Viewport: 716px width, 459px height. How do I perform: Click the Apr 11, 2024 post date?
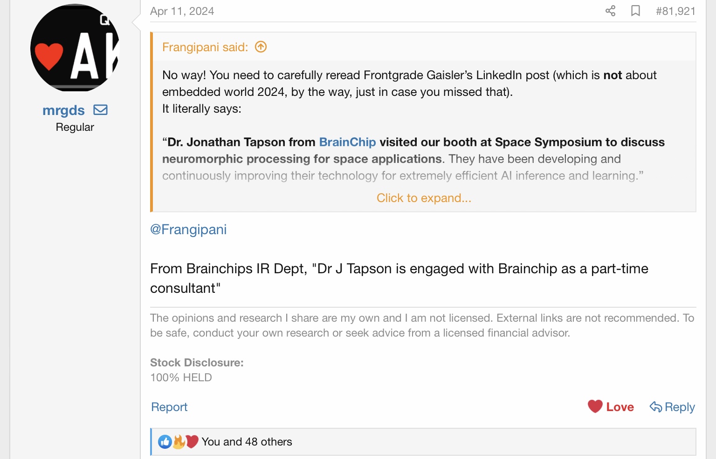pyautogui.click(x=182, y=11)
